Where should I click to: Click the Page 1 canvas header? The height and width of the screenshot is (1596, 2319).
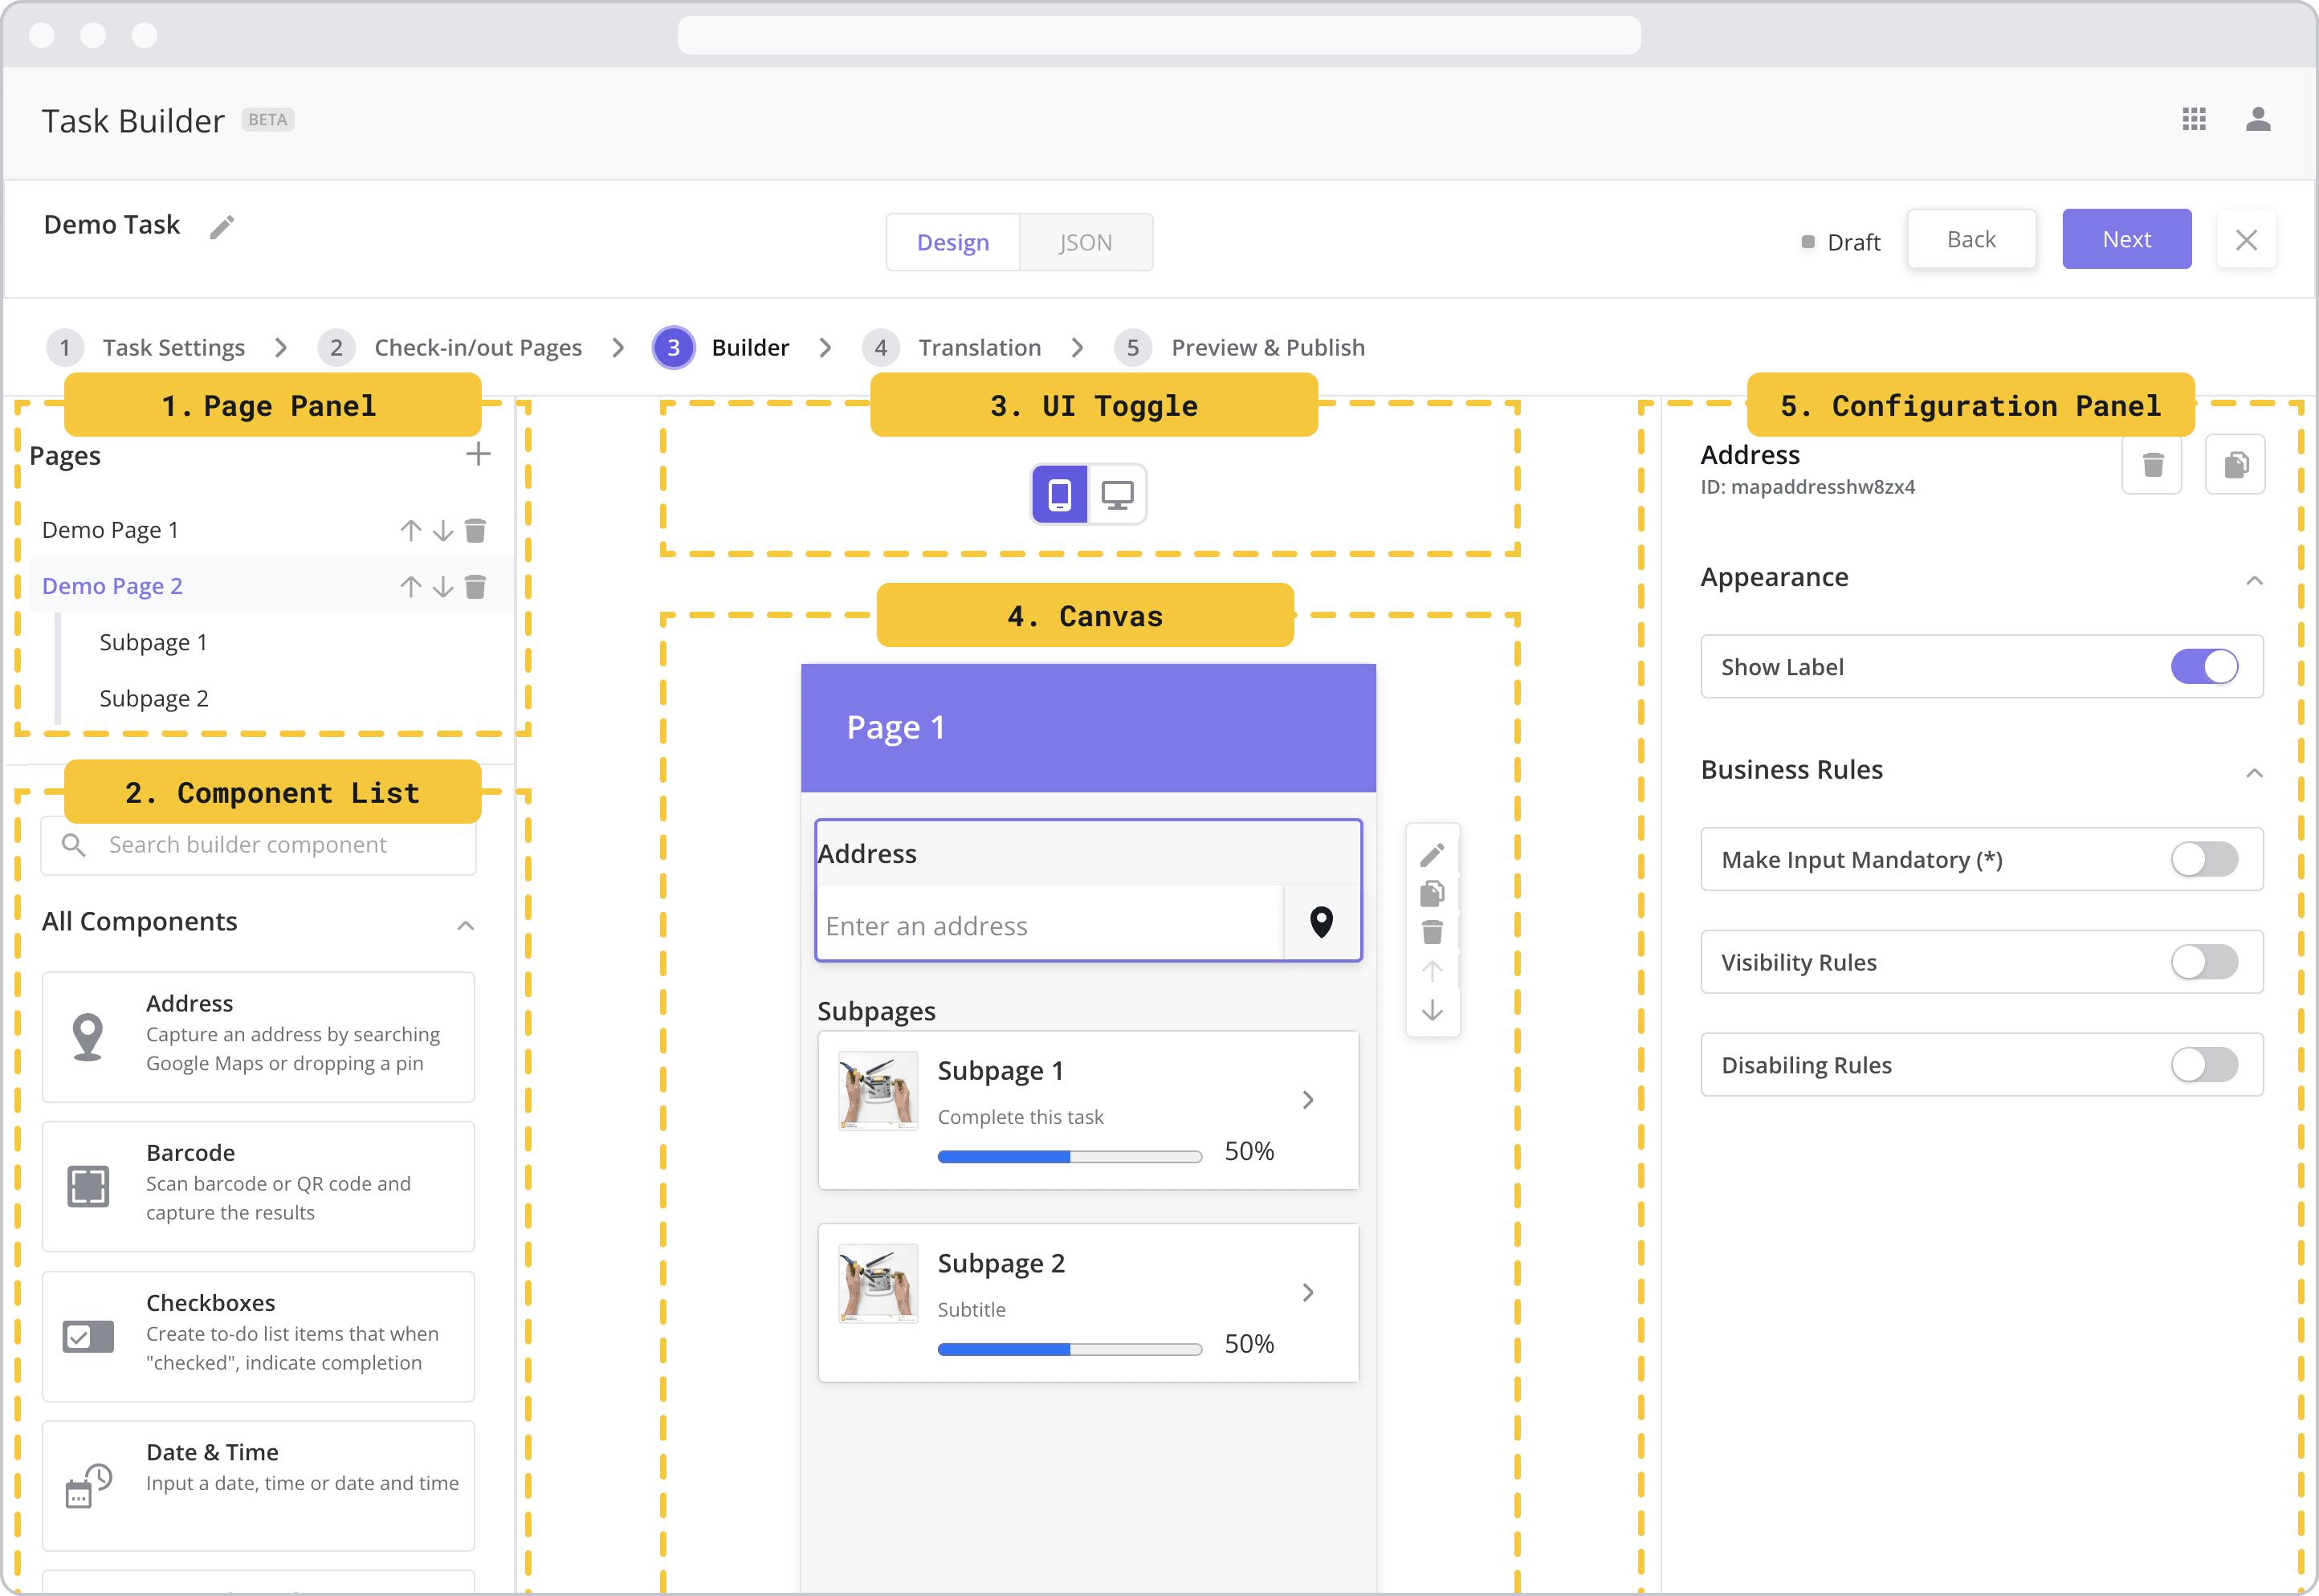pyautogui.click(x=1089, y=729)
